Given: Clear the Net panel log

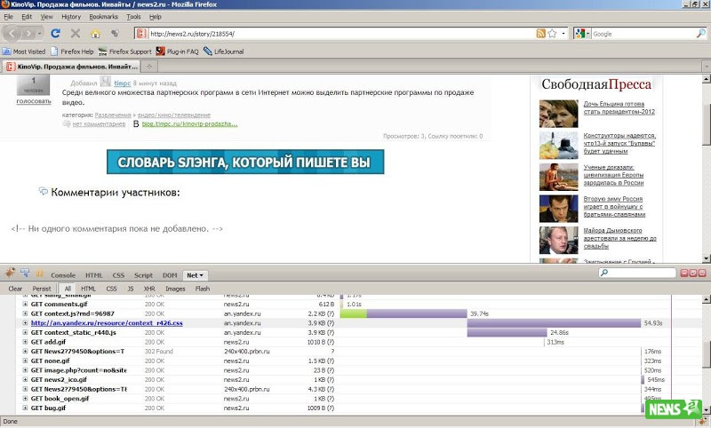Looking at the screenshot, I should point(15,289).
